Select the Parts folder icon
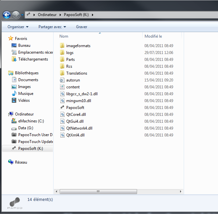 click(x=62, y=59)
